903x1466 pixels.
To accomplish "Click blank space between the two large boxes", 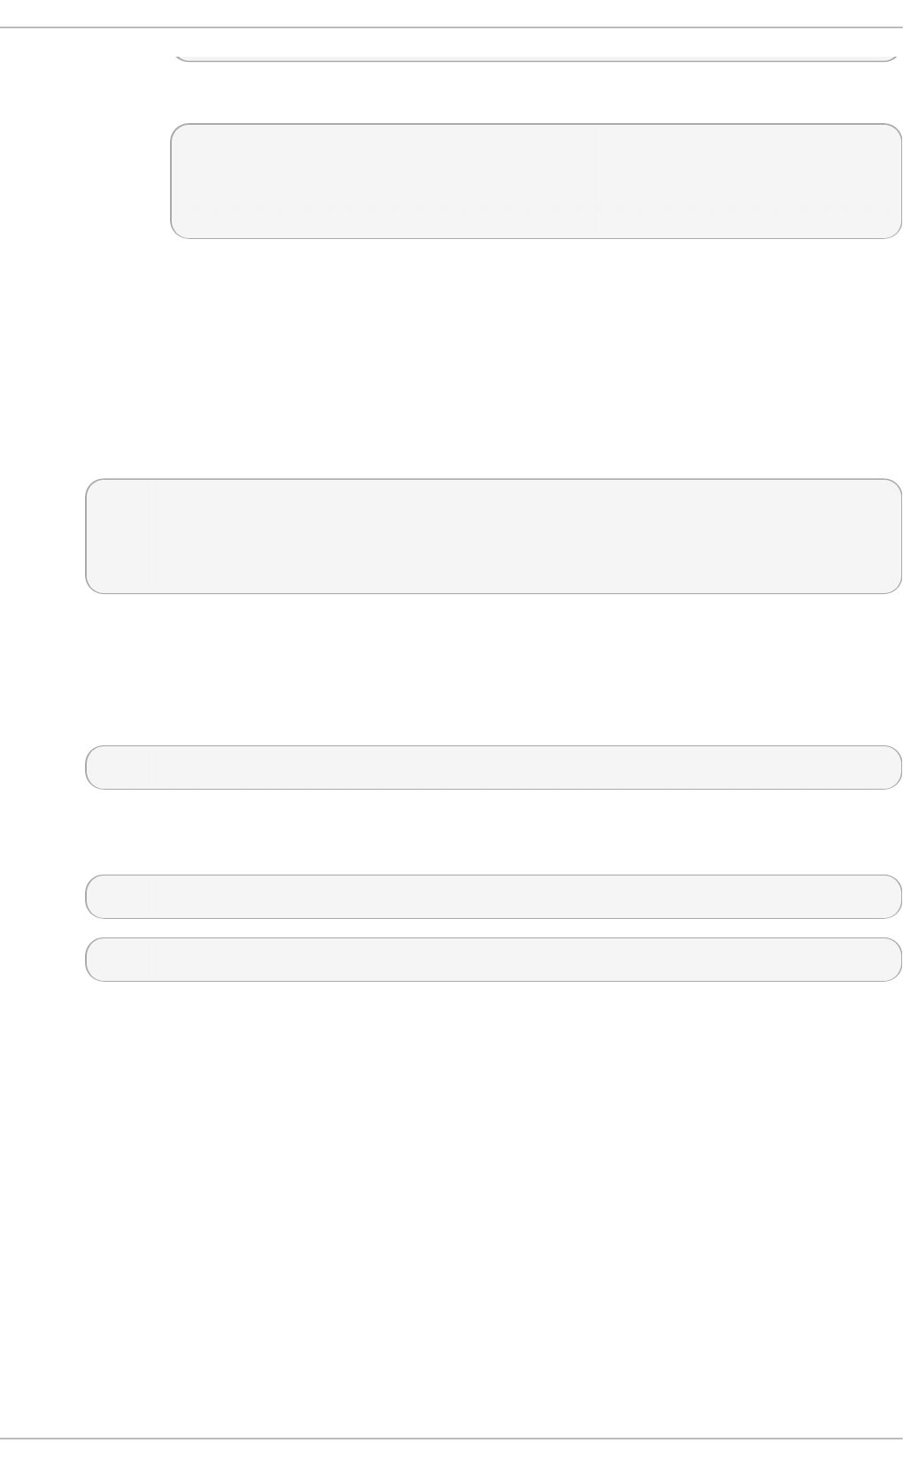I will click(x=493, y=359).
